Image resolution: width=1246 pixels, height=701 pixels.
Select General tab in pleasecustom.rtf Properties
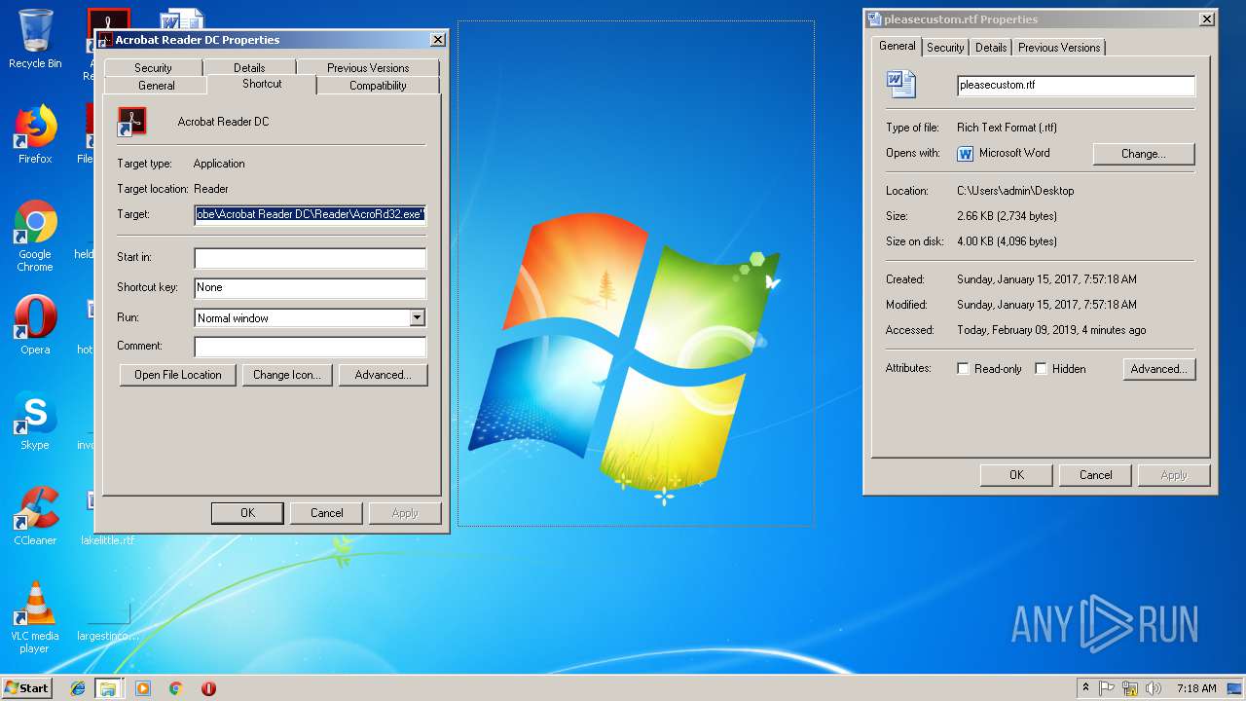(x=897, y=46)
